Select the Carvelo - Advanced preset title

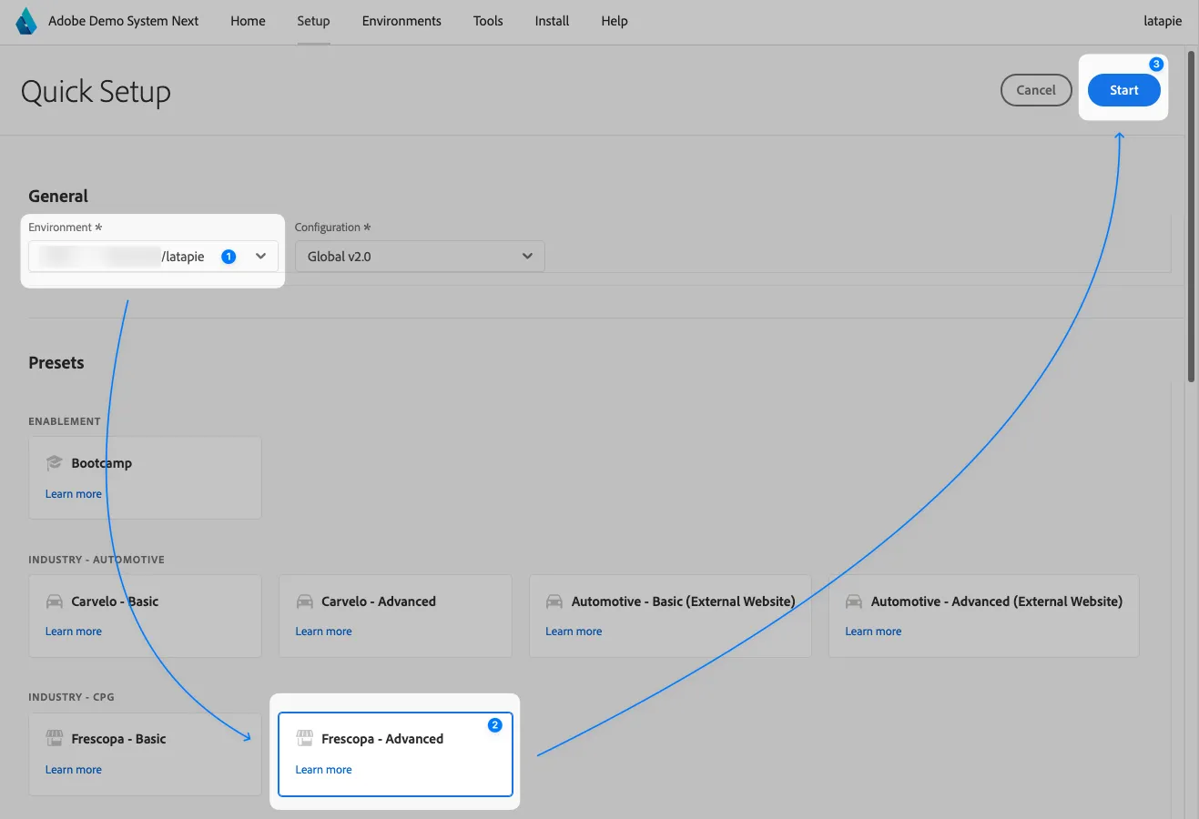pyautogui.click(x=379, y=602)
